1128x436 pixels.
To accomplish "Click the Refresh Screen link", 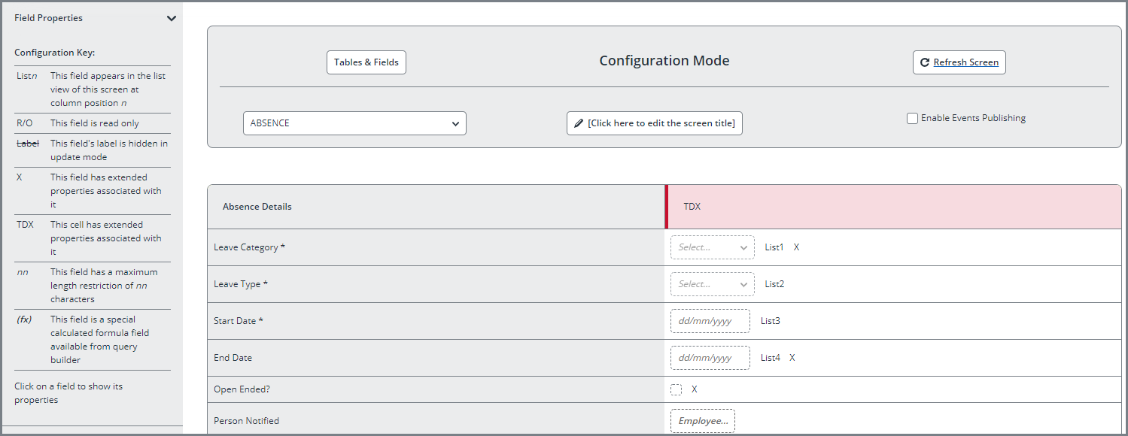I will pyautogui.click(x=965, y=62).
